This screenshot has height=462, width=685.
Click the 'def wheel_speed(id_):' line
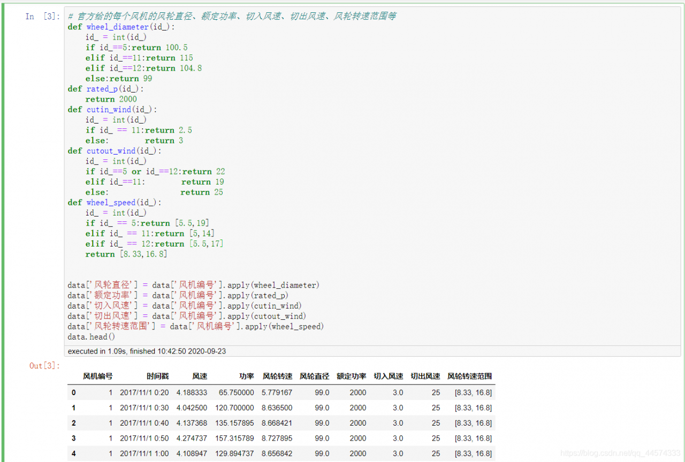(x=115, y=203)
